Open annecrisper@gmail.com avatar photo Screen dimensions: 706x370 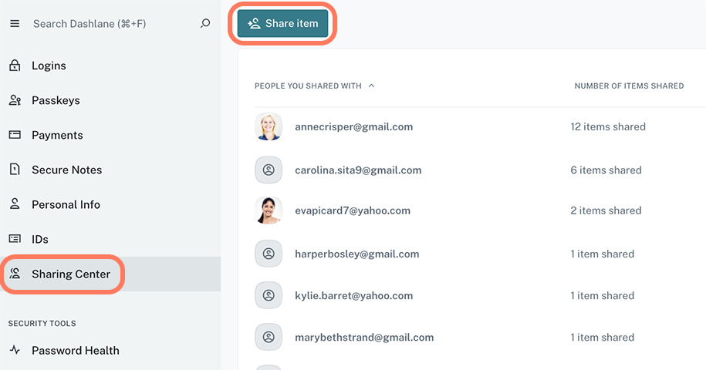pyautogui.click(x=269, y=126)
